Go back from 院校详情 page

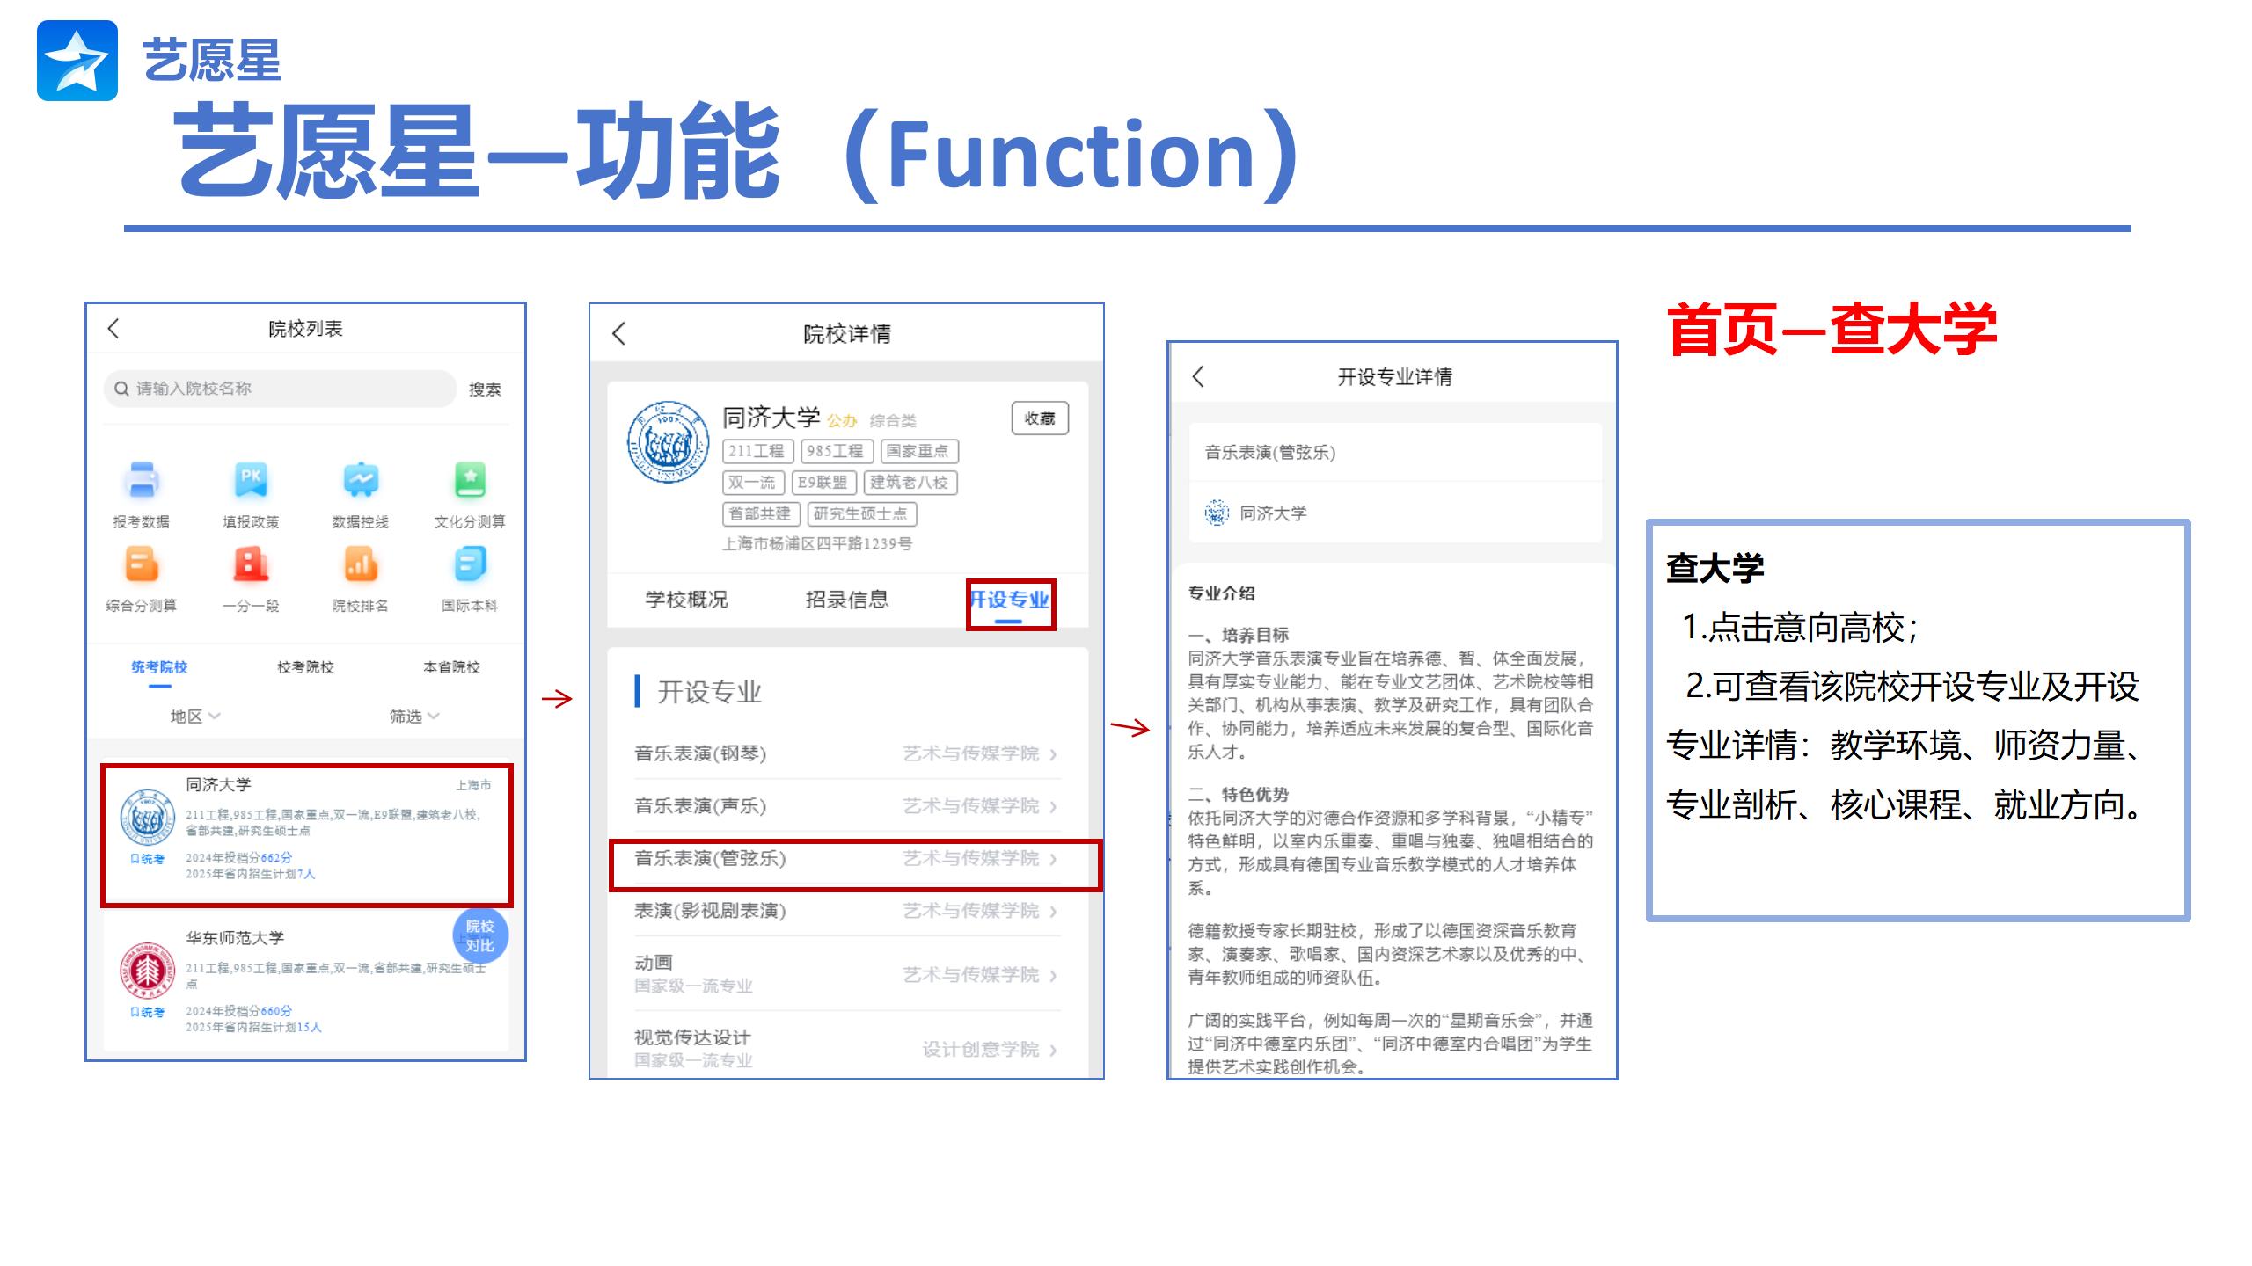(619, 333)
